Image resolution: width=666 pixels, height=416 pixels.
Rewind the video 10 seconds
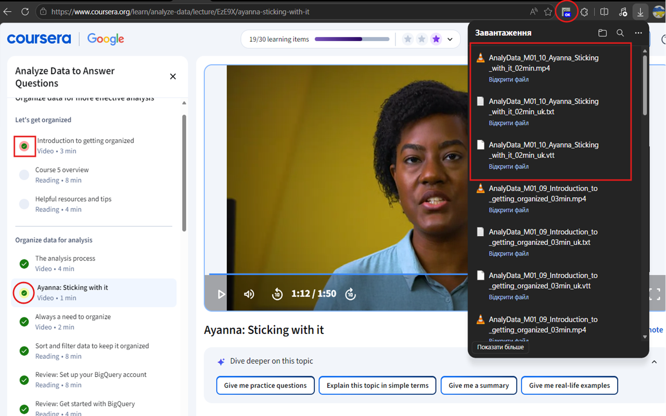(277, 294)
